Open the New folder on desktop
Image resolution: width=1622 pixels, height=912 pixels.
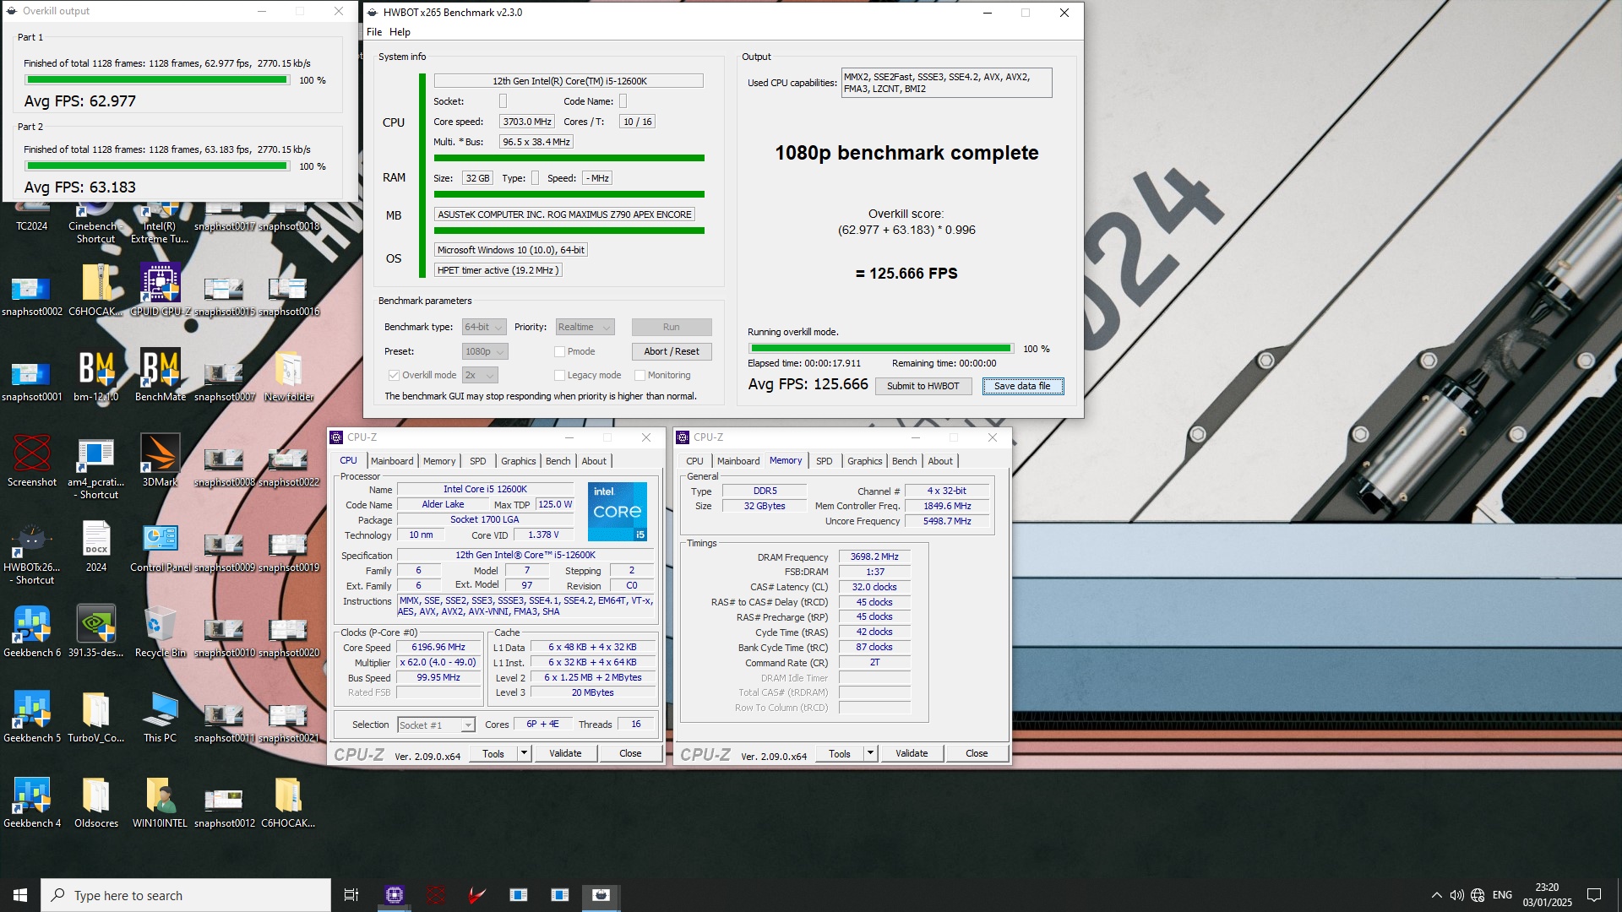coord(288,375)
